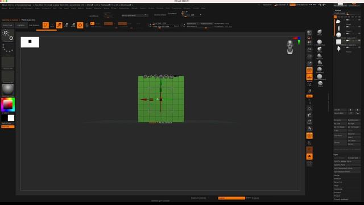Click the Zoom3D icon on right shelf

click(309, 122)
